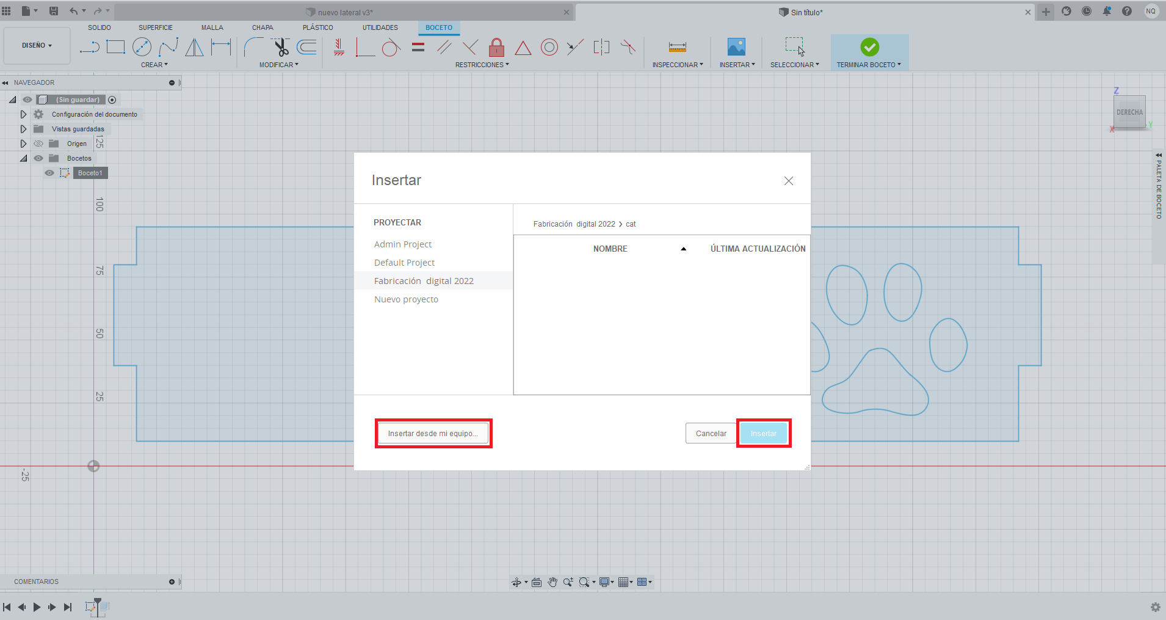The width and height of the screenshot is (1166, 620).
Task: Select the Rectangle sketch tool
Action: pos(115,47)
